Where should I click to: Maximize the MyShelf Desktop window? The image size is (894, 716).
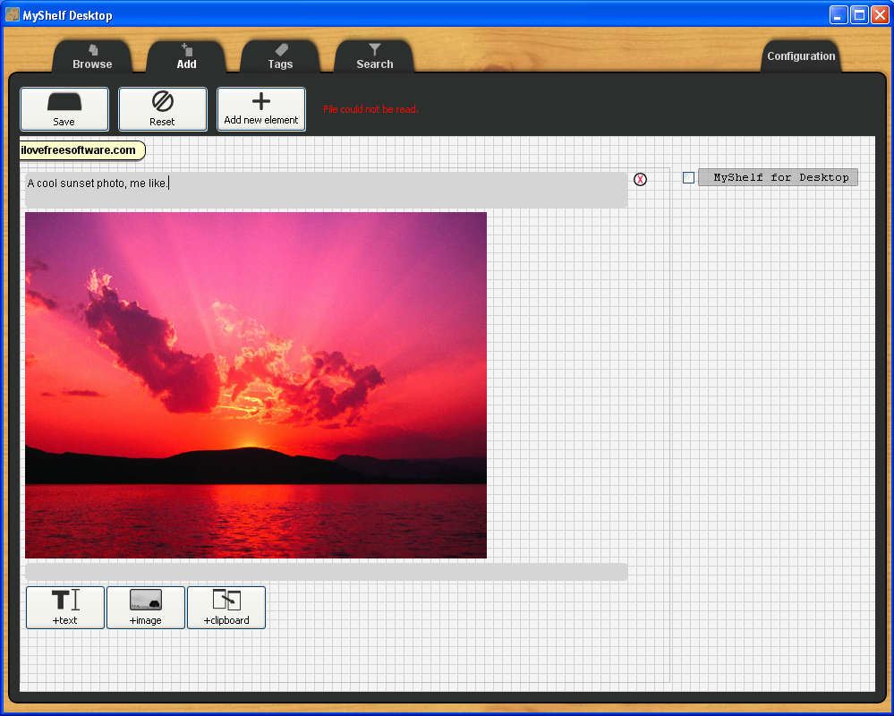(x=859, y=15)
